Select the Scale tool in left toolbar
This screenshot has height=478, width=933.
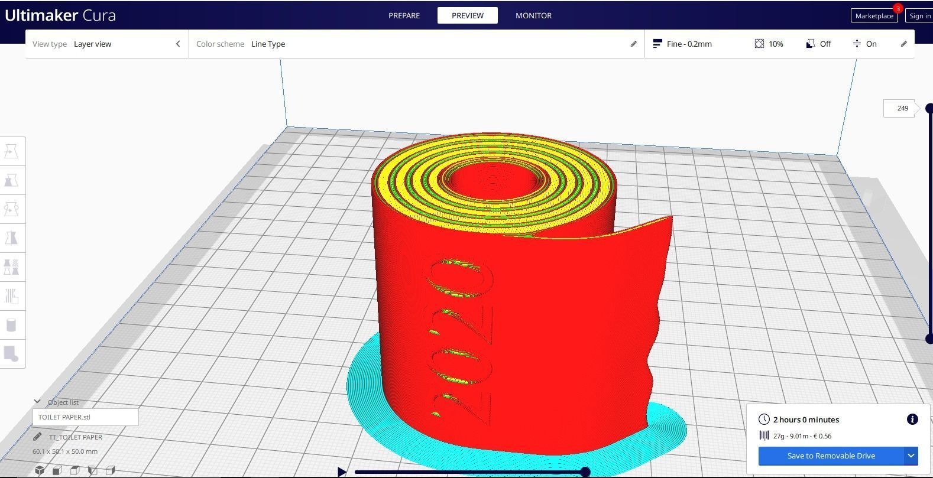12,180
